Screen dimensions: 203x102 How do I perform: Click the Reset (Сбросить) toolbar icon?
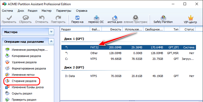point(25,18)
